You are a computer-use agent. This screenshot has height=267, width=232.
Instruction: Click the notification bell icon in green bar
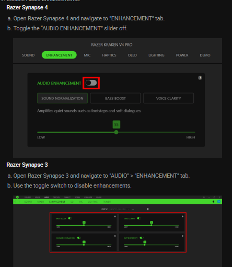pos(213,202)
